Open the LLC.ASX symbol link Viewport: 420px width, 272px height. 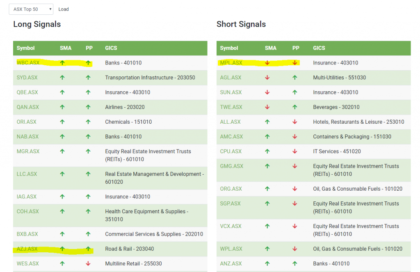[x=27, y=174]
